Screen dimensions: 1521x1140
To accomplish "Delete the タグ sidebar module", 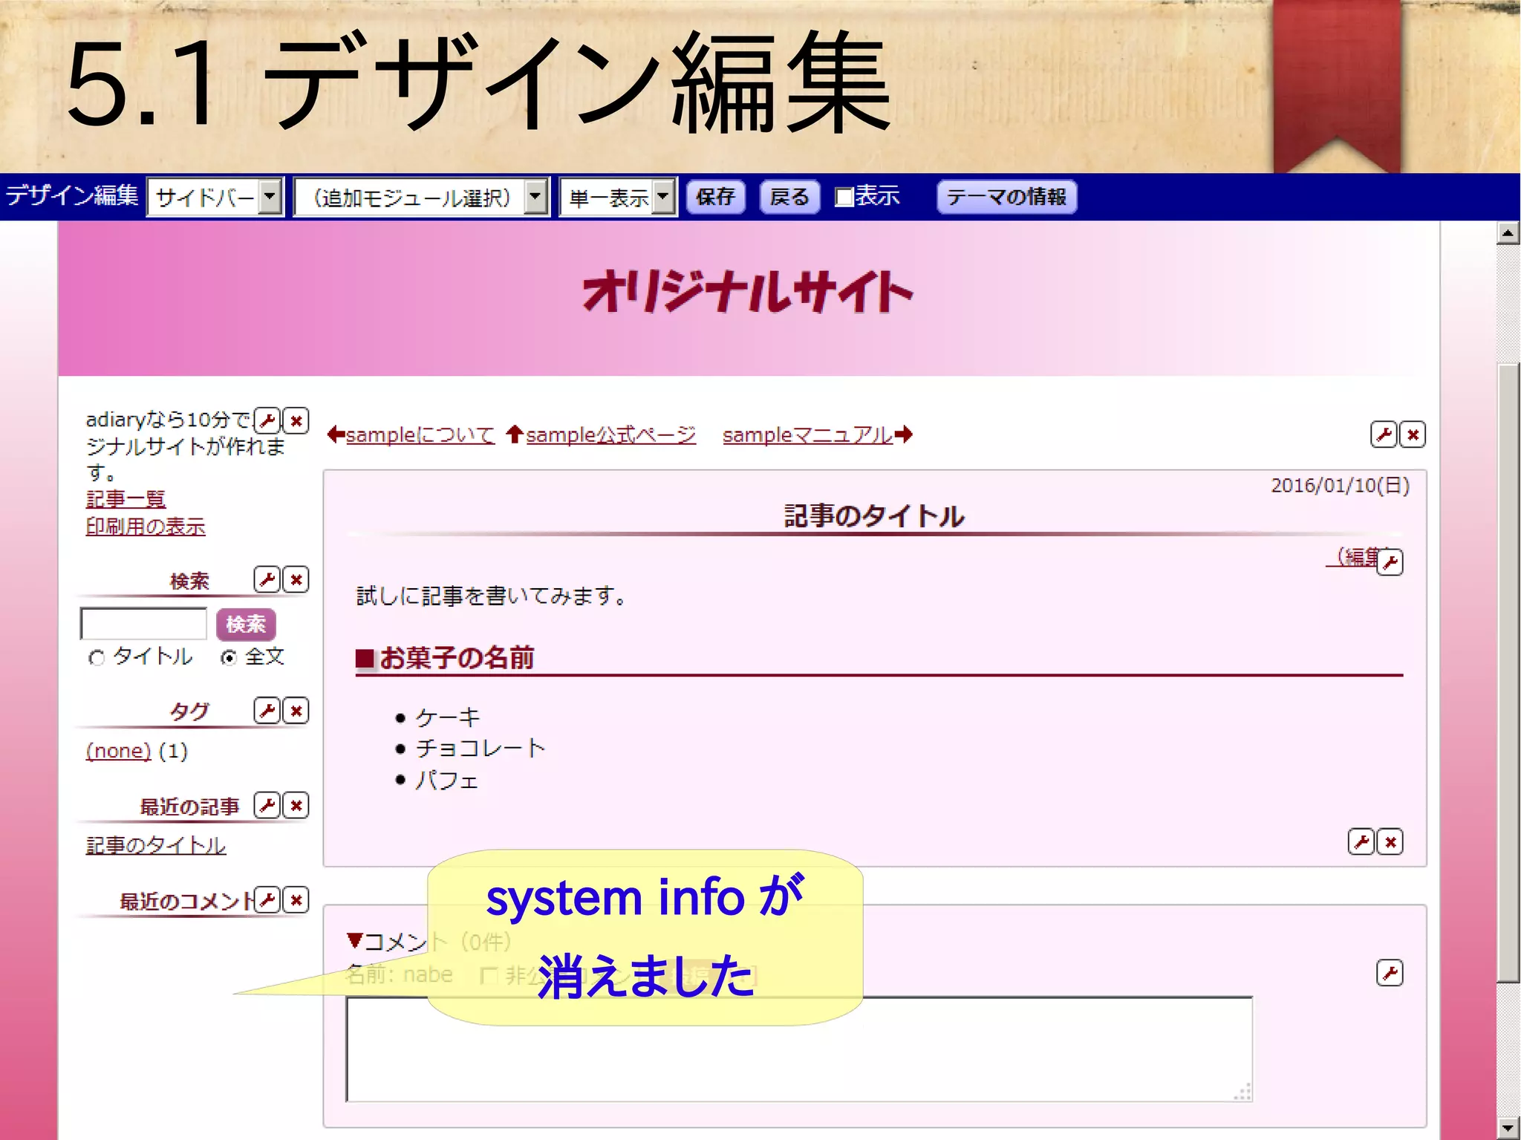I will (x=296, y=711).
